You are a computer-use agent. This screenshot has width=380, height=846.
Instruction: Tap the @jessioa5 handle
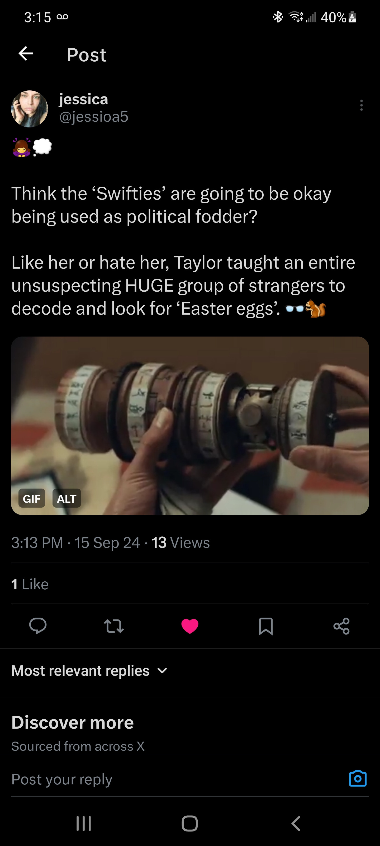pos(94,117)
